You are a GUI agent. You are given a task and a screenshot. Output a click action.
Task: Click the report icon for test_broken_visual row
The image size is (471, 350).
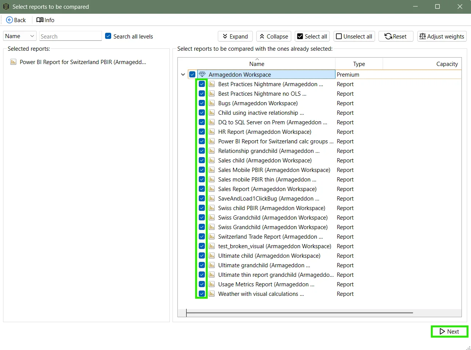(212, 246)
